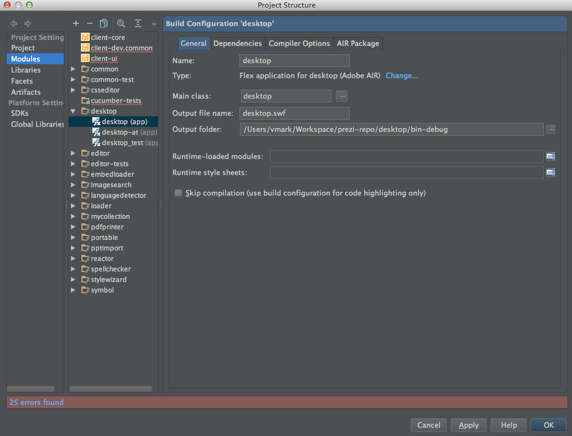Confirm with the OK button
Viewport: 572px width, 436px height.
coord(549,425)
